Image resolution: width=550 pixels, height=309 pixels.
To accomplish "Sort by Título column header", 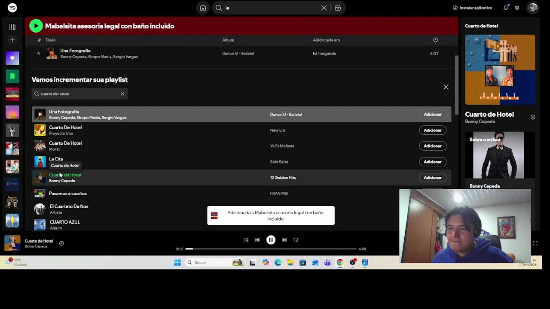I will (x=50, y=40).
